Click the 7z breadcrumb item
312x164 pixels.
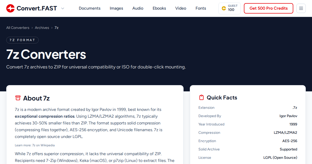[56, 28]
